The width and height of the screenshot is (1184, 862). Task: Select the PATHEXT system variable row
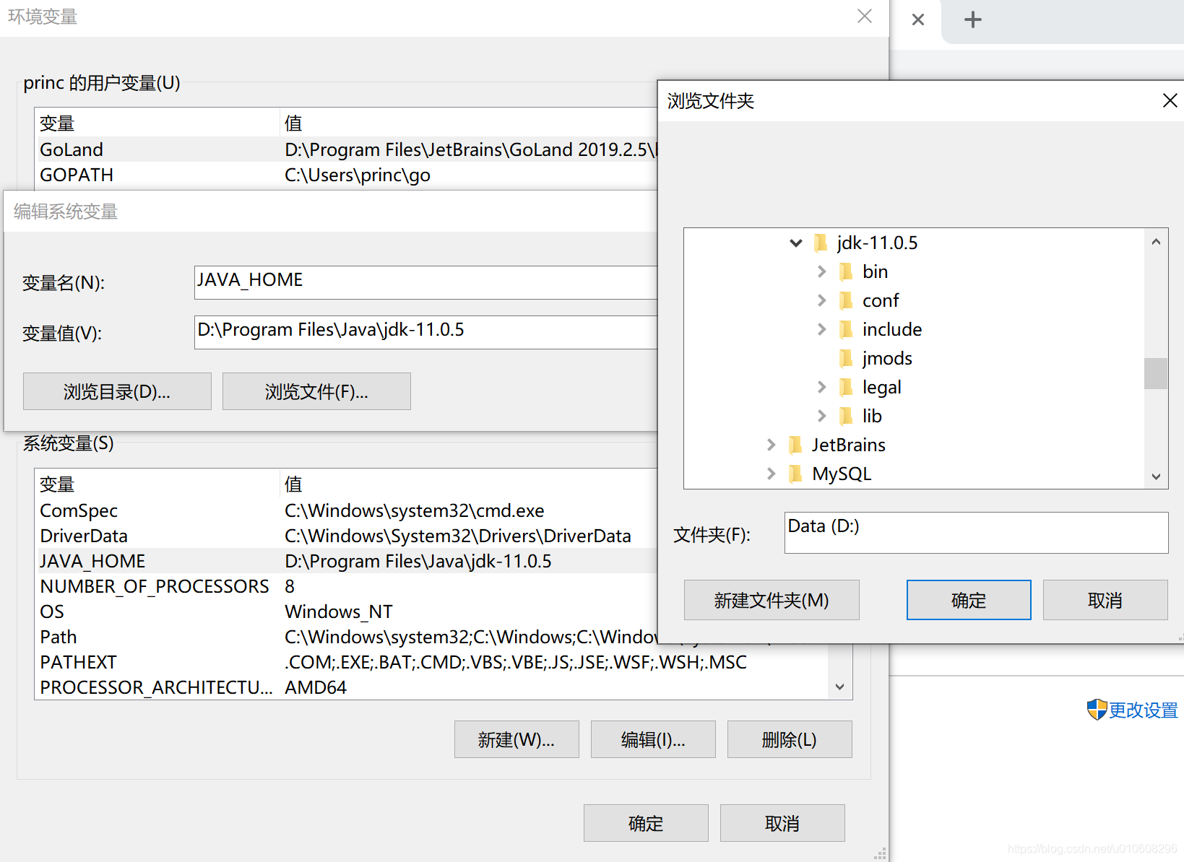point(431,662)
